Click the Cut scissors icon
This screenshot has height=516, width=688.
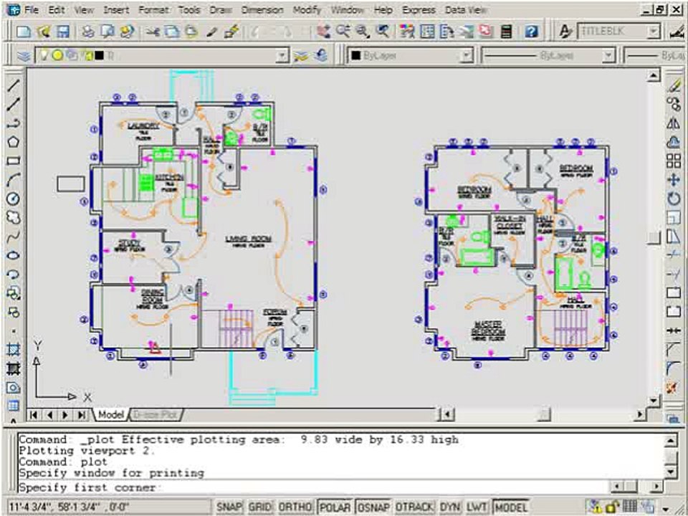(x=153, y=31)
